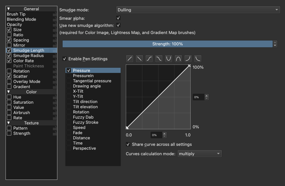This screenshot has height=186, width=285.
Task: Select Brush Tip in the settings list
Action: coord(16,14)
